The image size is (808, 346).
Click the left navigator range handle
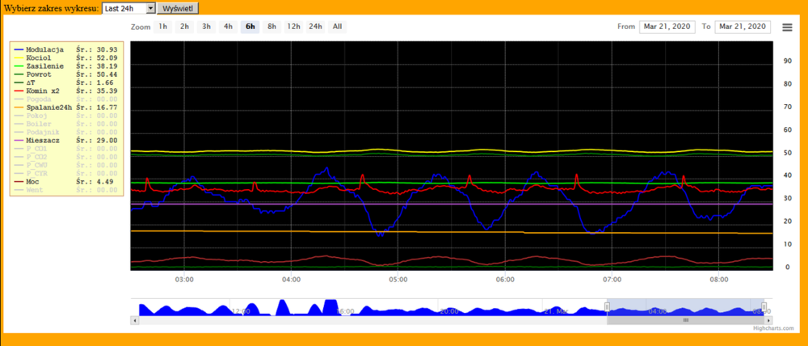coord(607,307)
